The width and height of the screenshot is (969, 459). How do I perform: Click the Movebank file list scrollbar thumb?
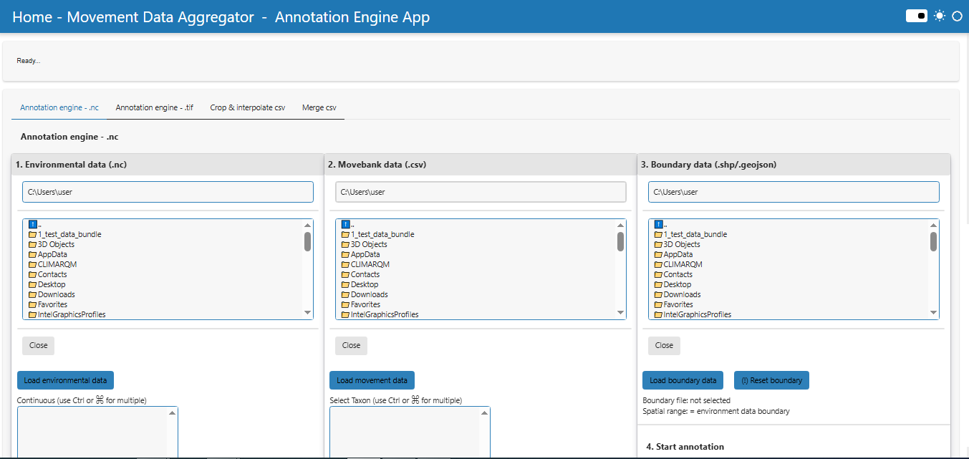point(620,241)
